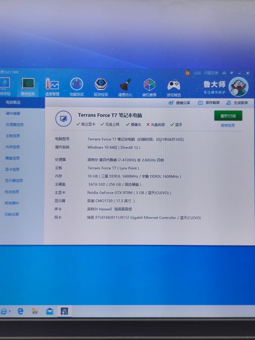Screen dimensions: 255x340
Task: Open the 游戏精选 gamepad section
Action: coord(174,88)
